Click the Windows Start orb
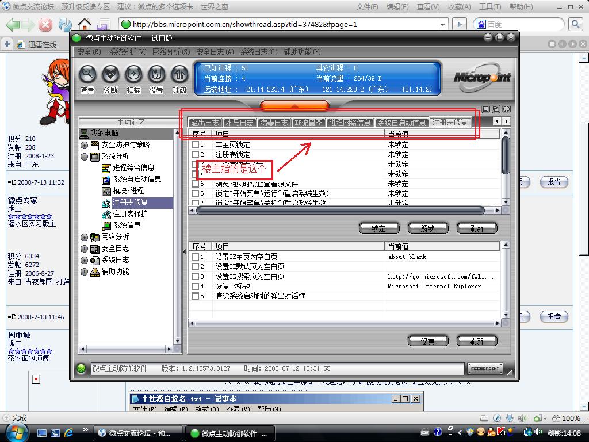The width and height of the screenshot is (589, 442). tap(17, 433)
